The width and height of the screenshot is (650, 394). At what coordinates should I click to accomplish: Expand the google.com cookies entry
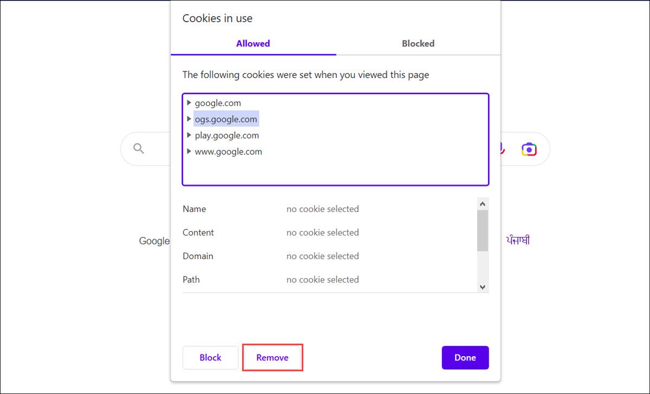(189, 102)
